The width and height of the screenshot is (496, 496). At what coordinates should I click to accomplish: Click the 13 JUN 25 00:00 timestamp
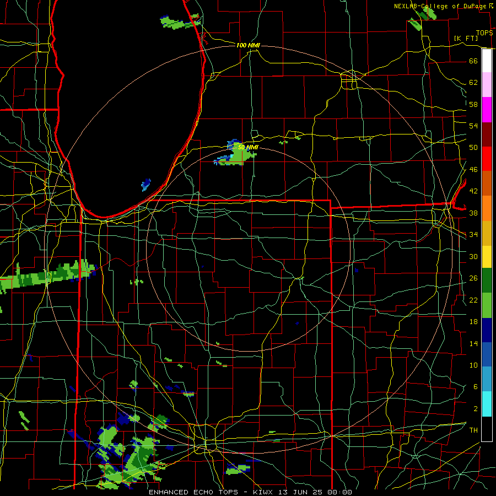316,492
